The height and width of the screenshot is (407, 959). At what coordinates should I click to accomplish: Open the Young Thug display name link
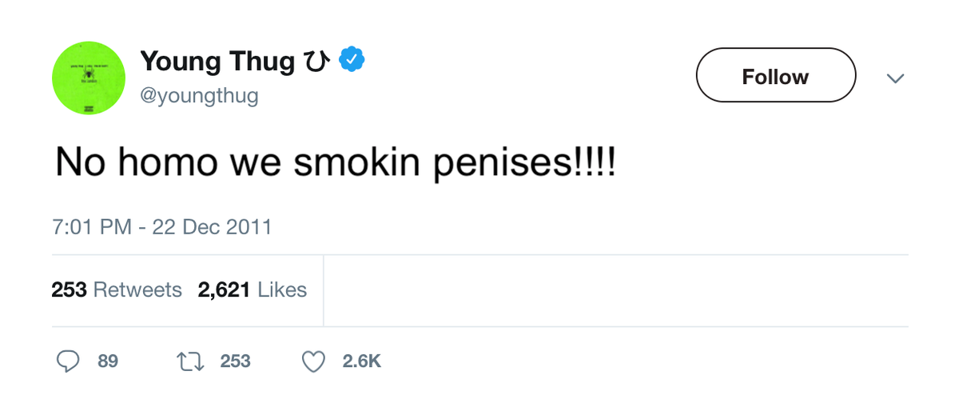pos(217,61)
